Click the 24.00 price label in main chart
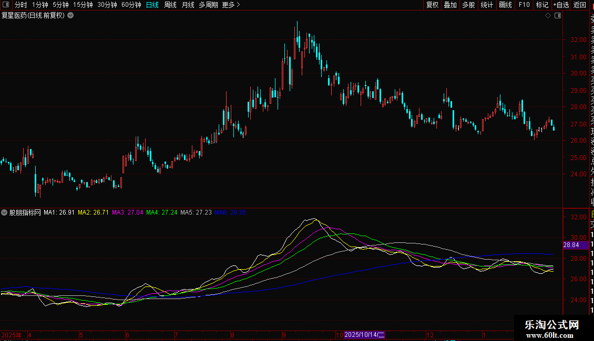This screenshot has height=341, width=594. [578, 174]
